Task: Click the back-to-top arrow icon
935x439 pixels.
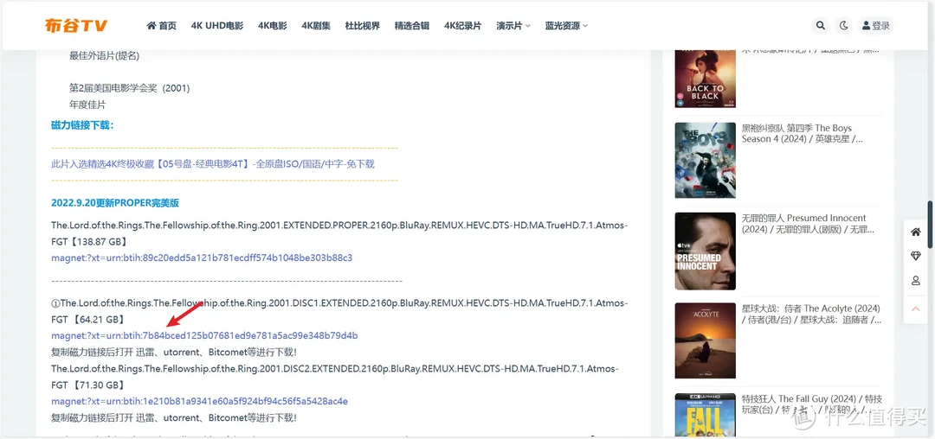Action: pyautogui.click(x=916, y=309)
